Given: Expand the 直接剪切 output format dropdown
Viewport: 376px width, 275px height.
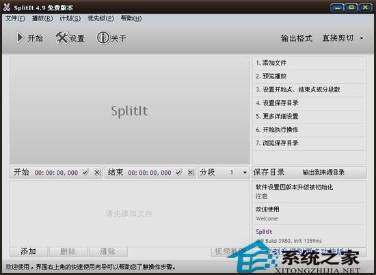Looking at the screenshot, I should tap(362, 38).
